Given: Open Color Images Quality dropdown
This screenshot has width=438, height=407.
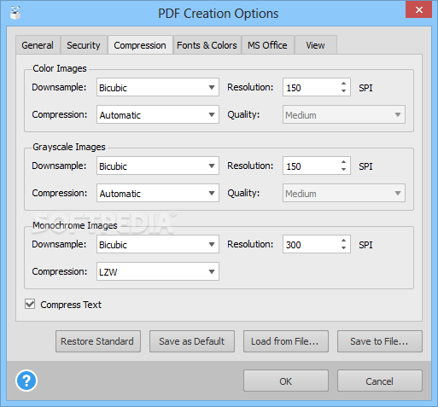Looking at the screenshot, I should click(x=344, y=114).
